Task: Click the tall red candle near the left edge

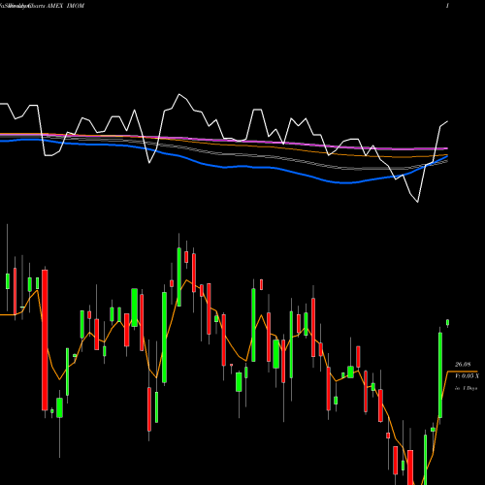Action: tap(45, 340)
